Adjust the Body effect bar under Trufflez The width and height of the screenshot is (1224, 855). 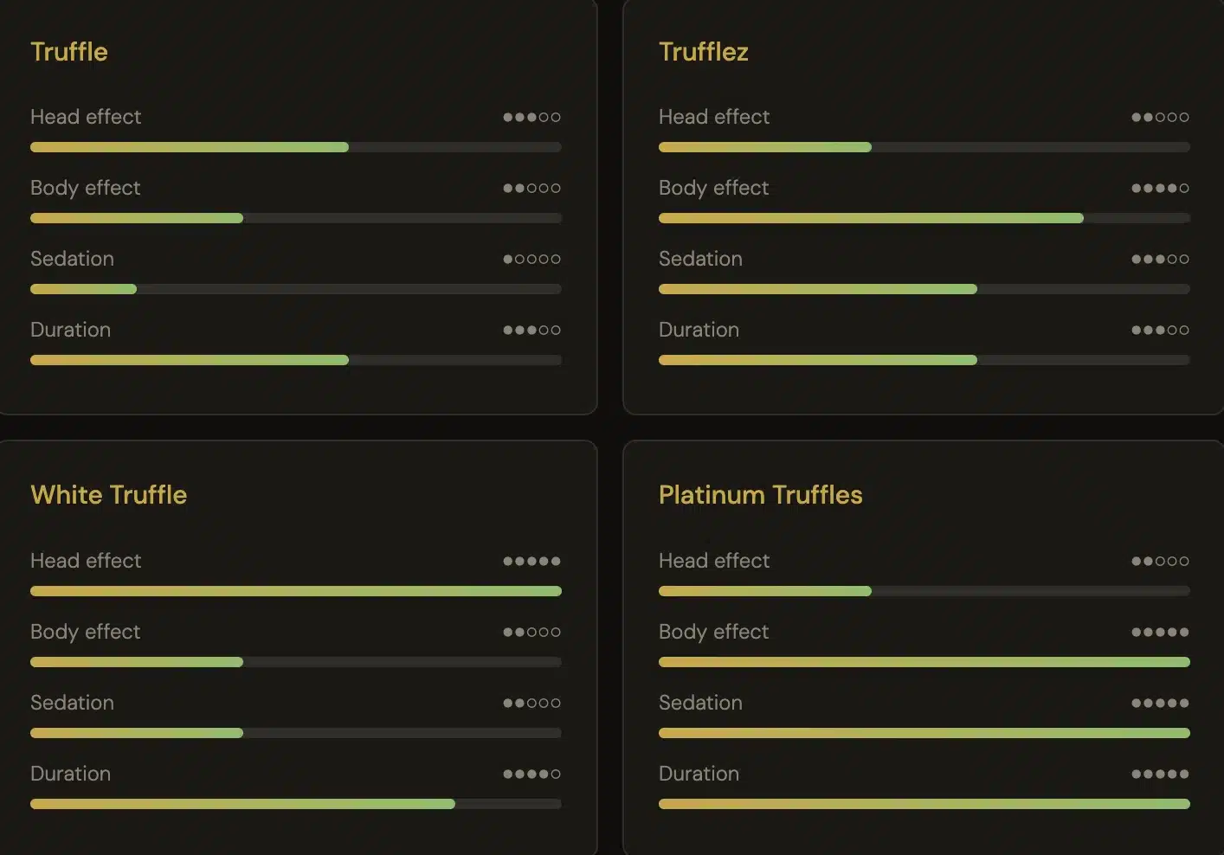pyautogui.click(x=924, y=217)
